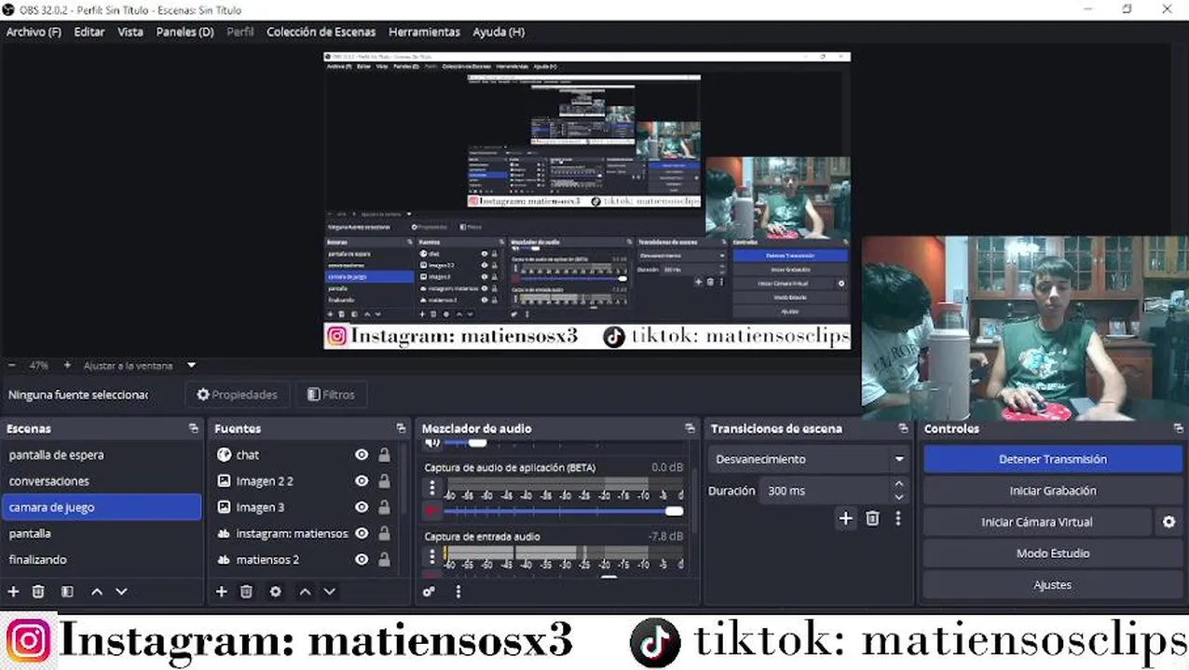Click the Propiedades button
This screenshot has width=1189, height=670.
point(237,395)
